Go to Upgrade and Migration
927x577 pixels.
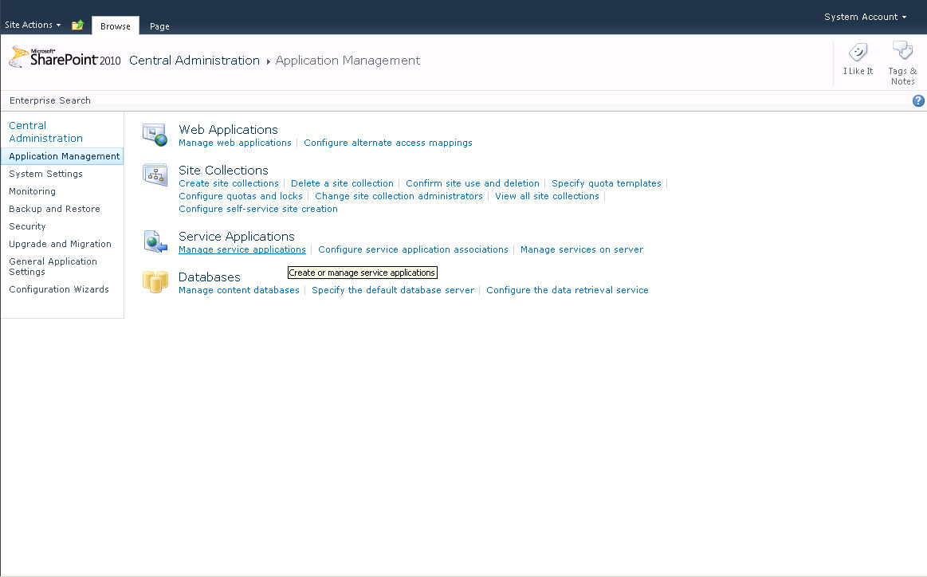[x=60, y=244]
